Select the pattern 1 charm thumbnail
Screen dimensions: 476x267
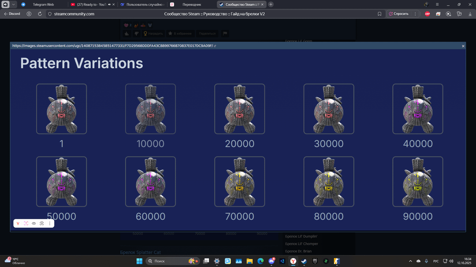tap(61, 109)
